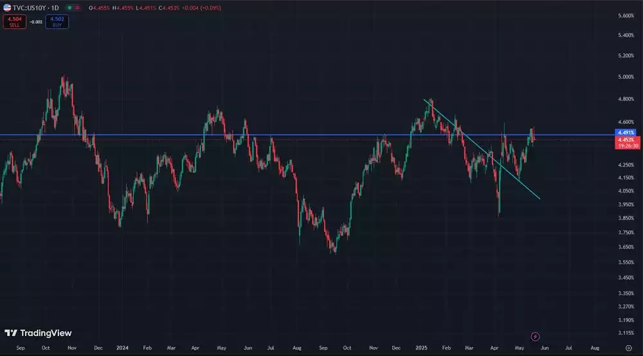Click the US flag symbol icon

pos(7,7)
